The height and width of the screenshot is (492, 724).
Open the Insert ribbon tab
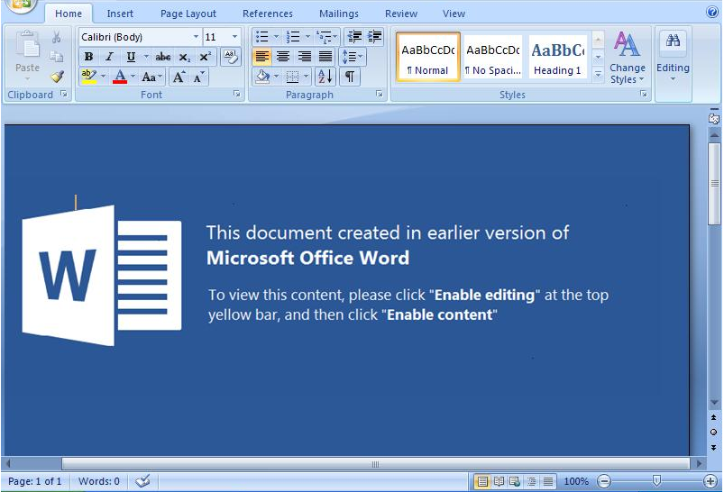[120, 14]
